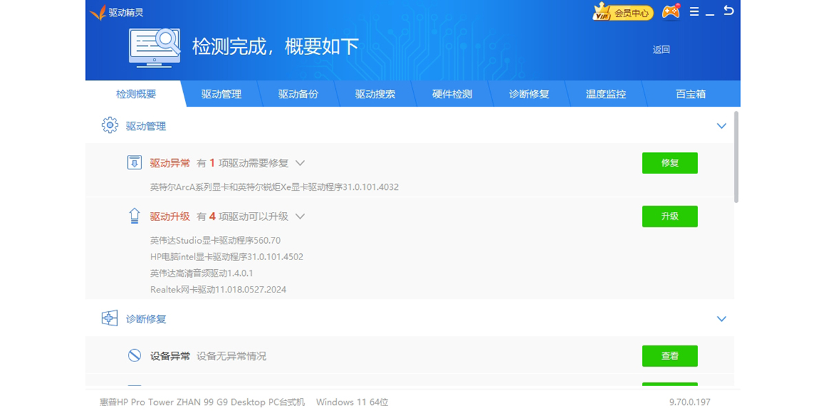Screen dimensions: 826x413
Task: Click the green 升级 button
Action: pyautogui.click(x=670, y=216)
